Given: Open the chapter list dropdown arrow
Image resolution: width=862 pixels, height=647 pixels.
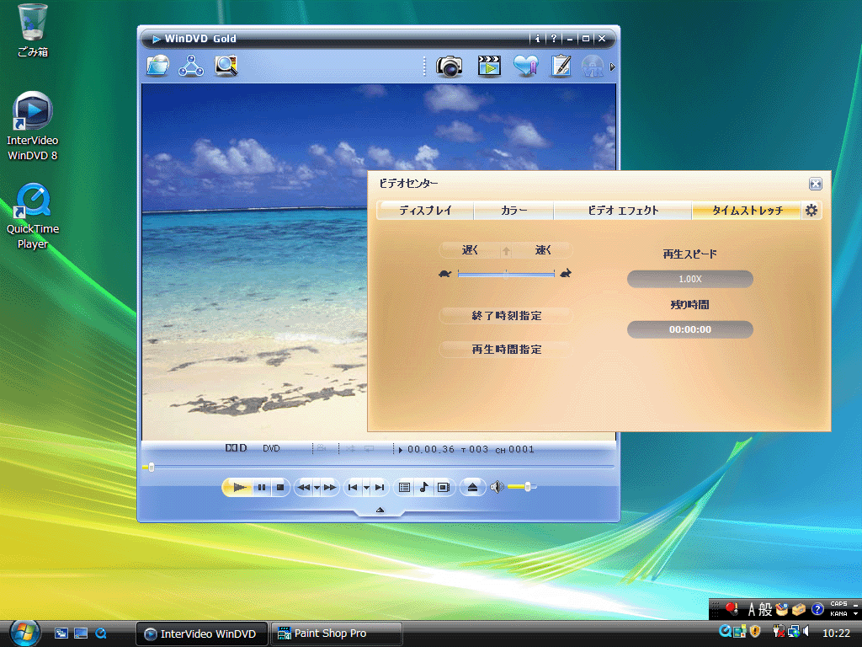Looking at the screenshot, I should click(x=366, y=488).
